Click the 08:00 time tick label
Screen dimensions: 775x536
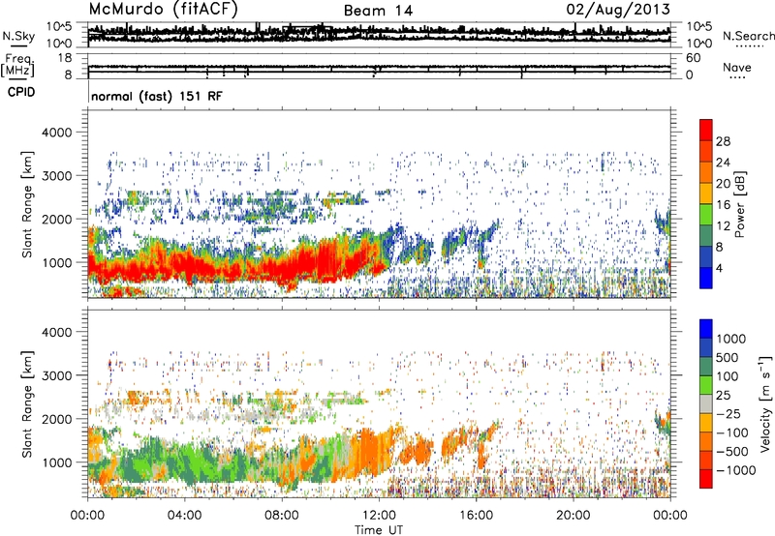tap(282, 516)
